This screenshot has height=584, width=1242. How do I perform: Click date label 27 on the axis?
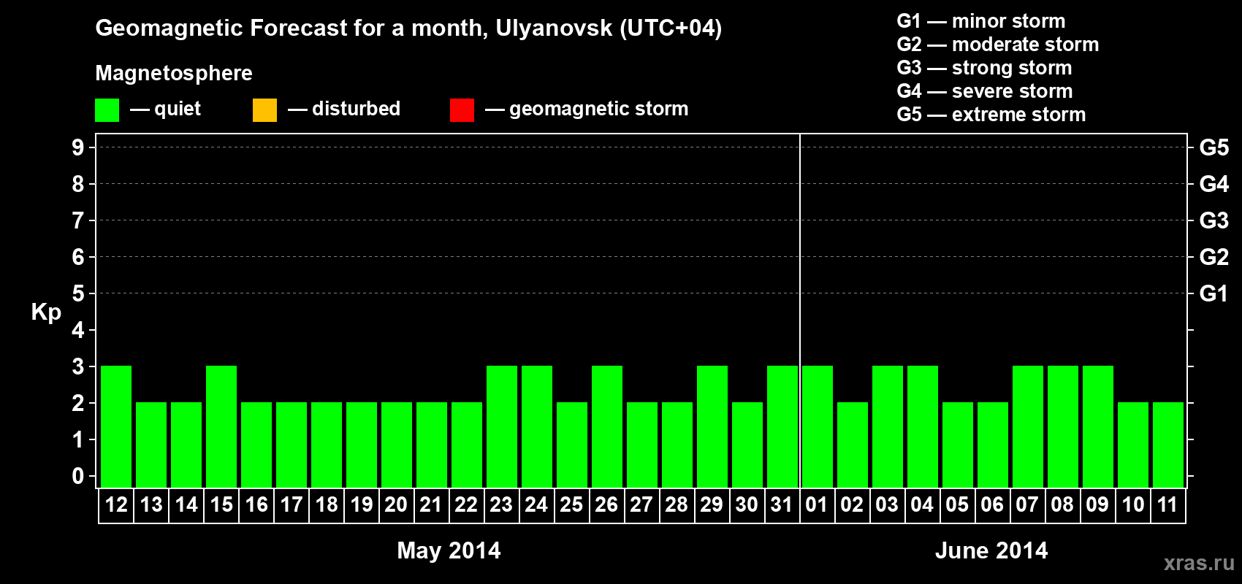coord(642,504)
